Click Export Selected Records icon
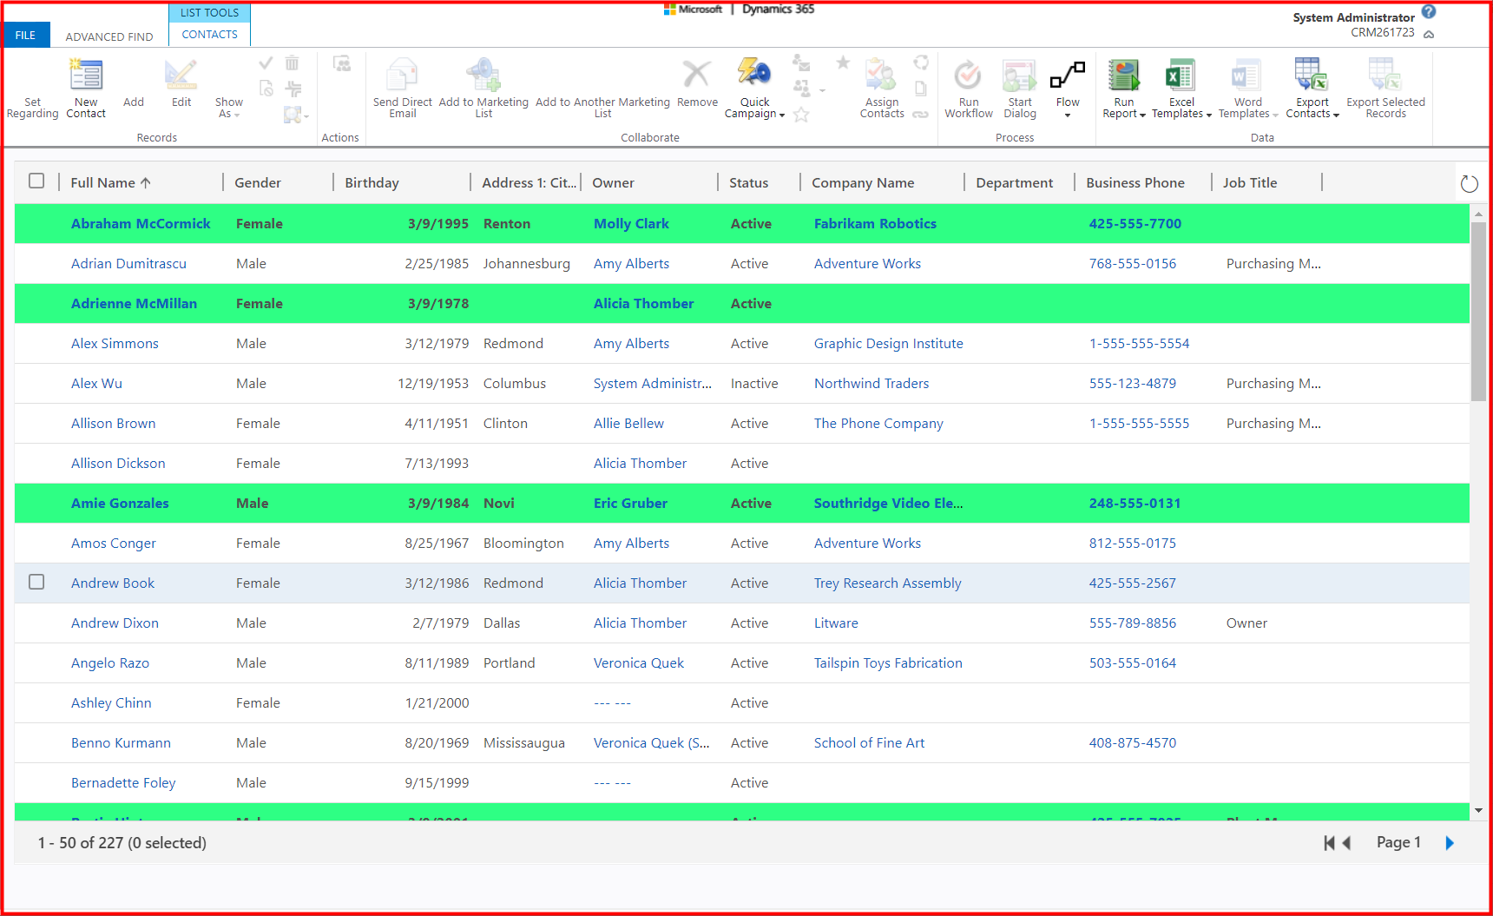The height and width of the screenshot is (916, 1493). point(1385,75)
